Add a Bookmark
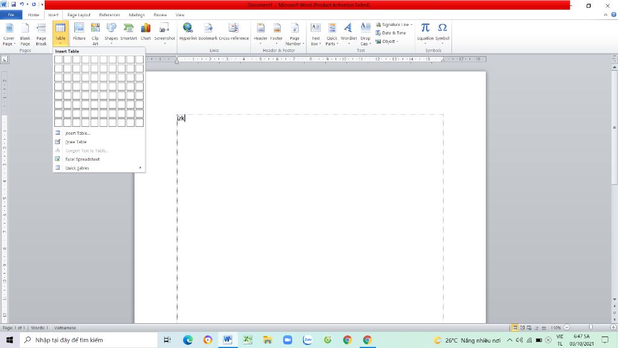This screenshot has height=348, width=618. [x=208, y=32]
